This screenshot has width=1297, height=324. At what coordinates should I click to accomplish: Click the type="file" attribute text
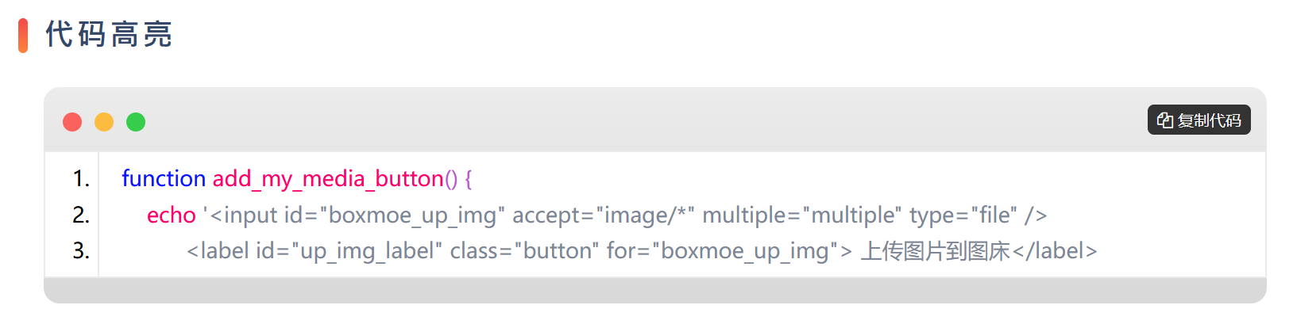click(963, 215)
